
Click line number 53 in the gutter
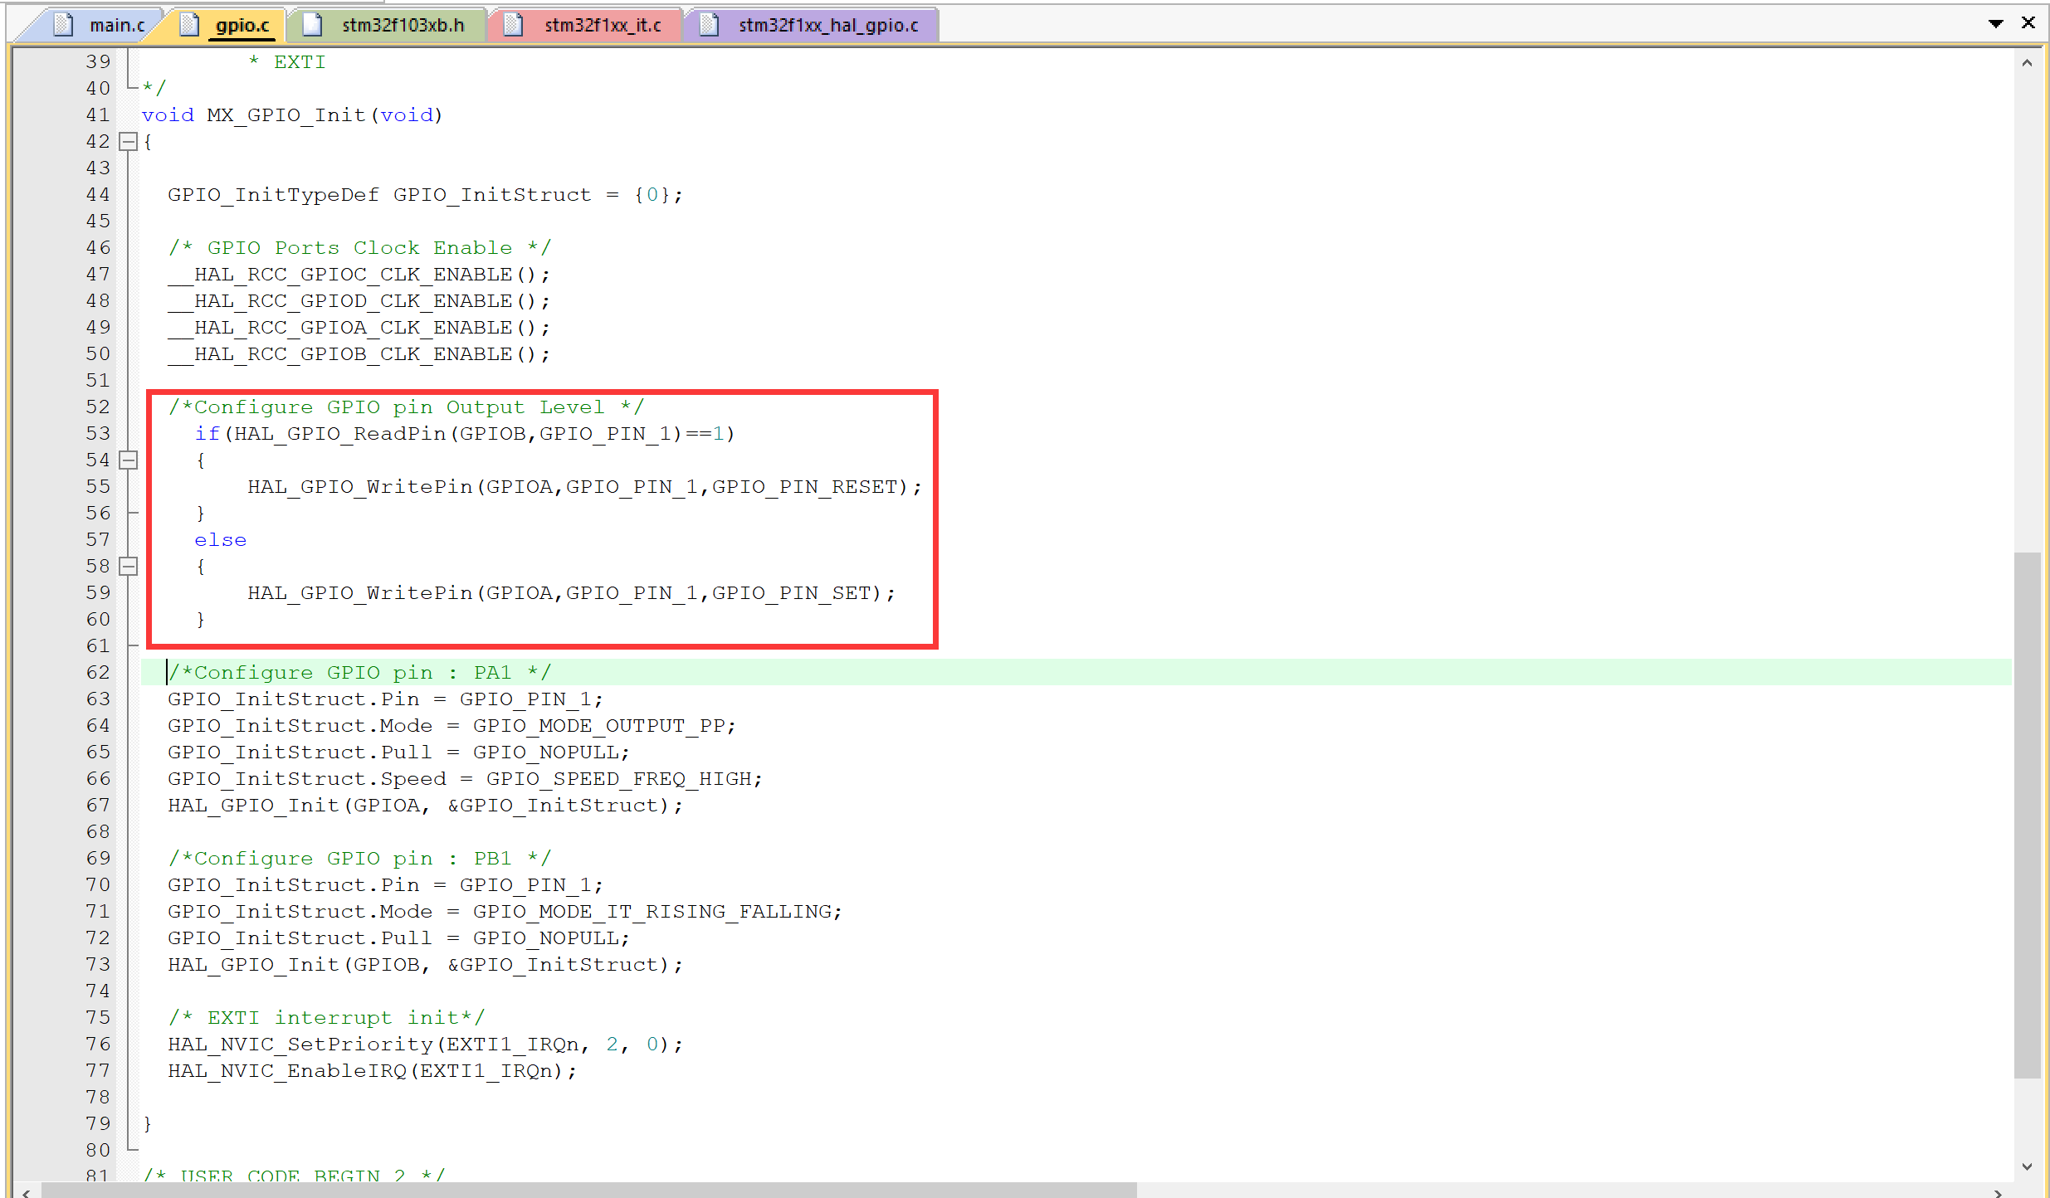pyautogui.click(x=97, y=433)
